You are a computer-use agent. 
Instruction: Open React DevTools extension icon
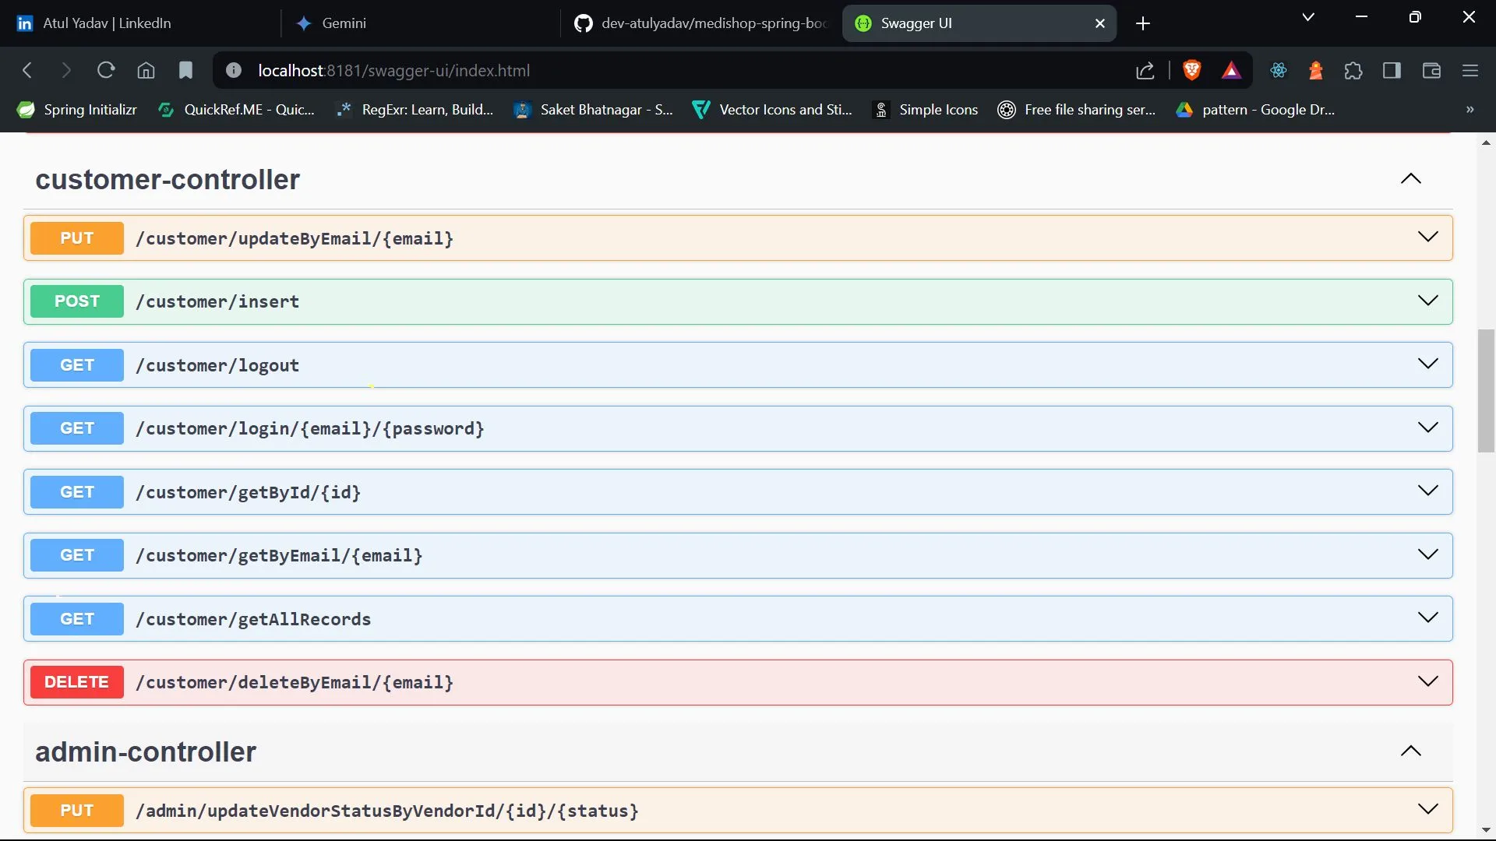click(1279, 71)
